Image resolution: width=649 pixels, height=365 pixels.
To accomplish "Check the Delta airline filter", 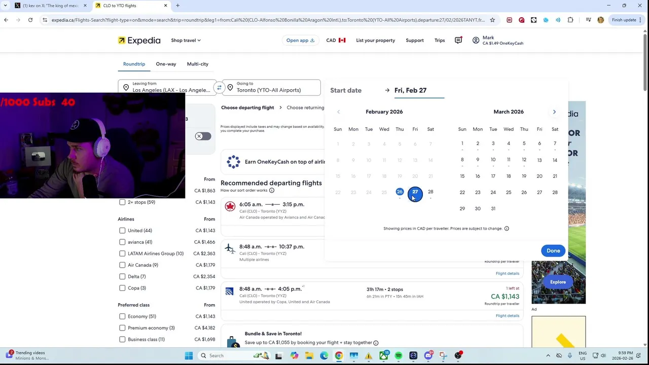I will click(122, 276).
